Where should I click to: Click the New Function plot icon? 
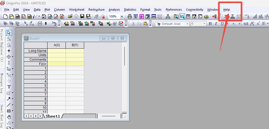click(x=35, y=16)
